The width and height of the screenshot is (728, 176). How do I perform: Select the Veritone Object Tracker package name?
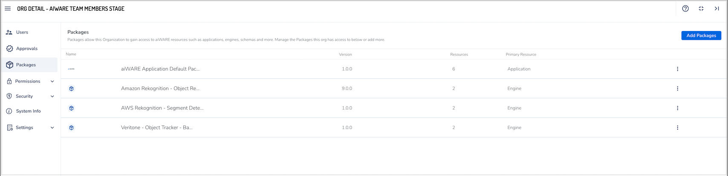157,128
